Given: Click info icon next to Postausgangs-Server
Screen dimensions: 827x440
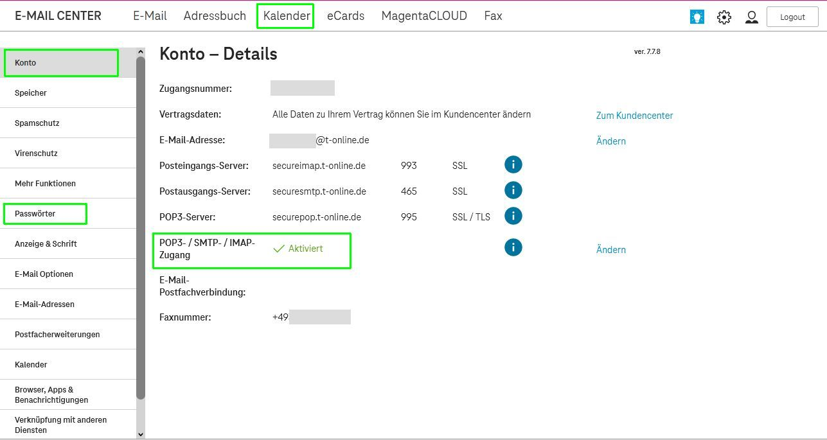Looking at the screenshot, I should 513,191.
